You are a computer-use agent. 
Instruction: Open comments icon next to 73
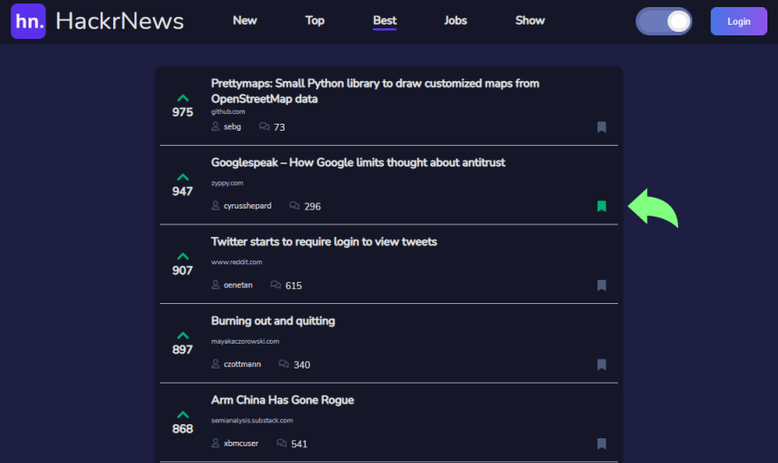[x=264, y=127]
